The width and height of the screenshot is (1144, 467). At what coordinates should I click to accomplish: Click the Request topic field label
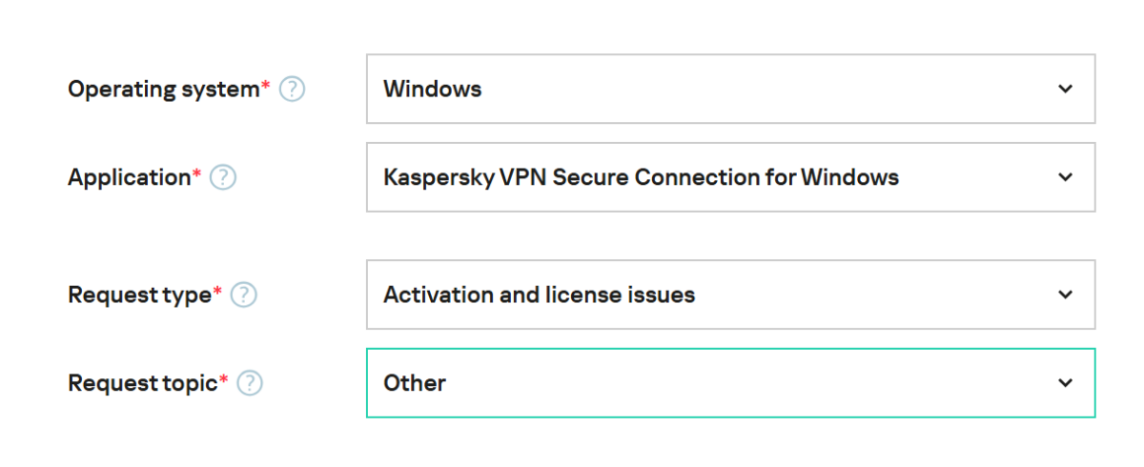[142, 383]
